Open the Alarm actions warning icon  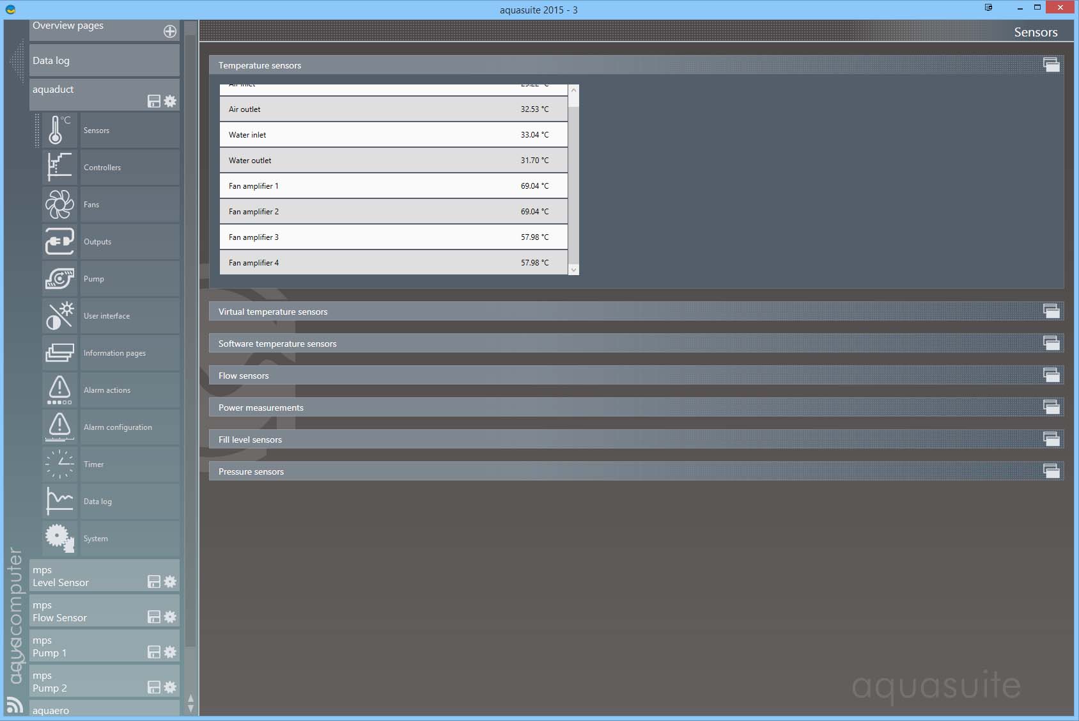[x=59, y=390]
